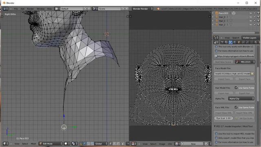261x147 pixels.
Task: Click the Default layout name field
Action: 72,9
